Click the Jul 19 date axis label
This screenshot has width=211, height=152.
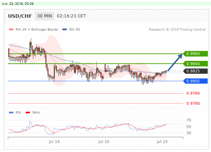point(54,142)
